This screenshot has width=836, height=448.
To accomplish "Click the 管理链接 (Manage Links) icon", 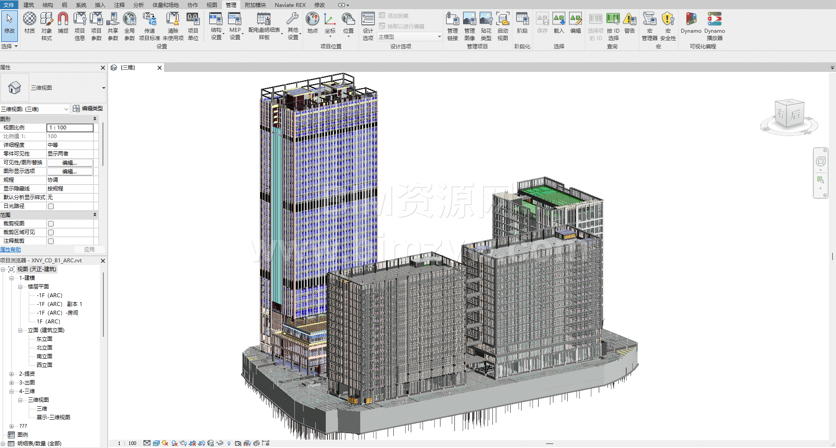I will (452, 26).
